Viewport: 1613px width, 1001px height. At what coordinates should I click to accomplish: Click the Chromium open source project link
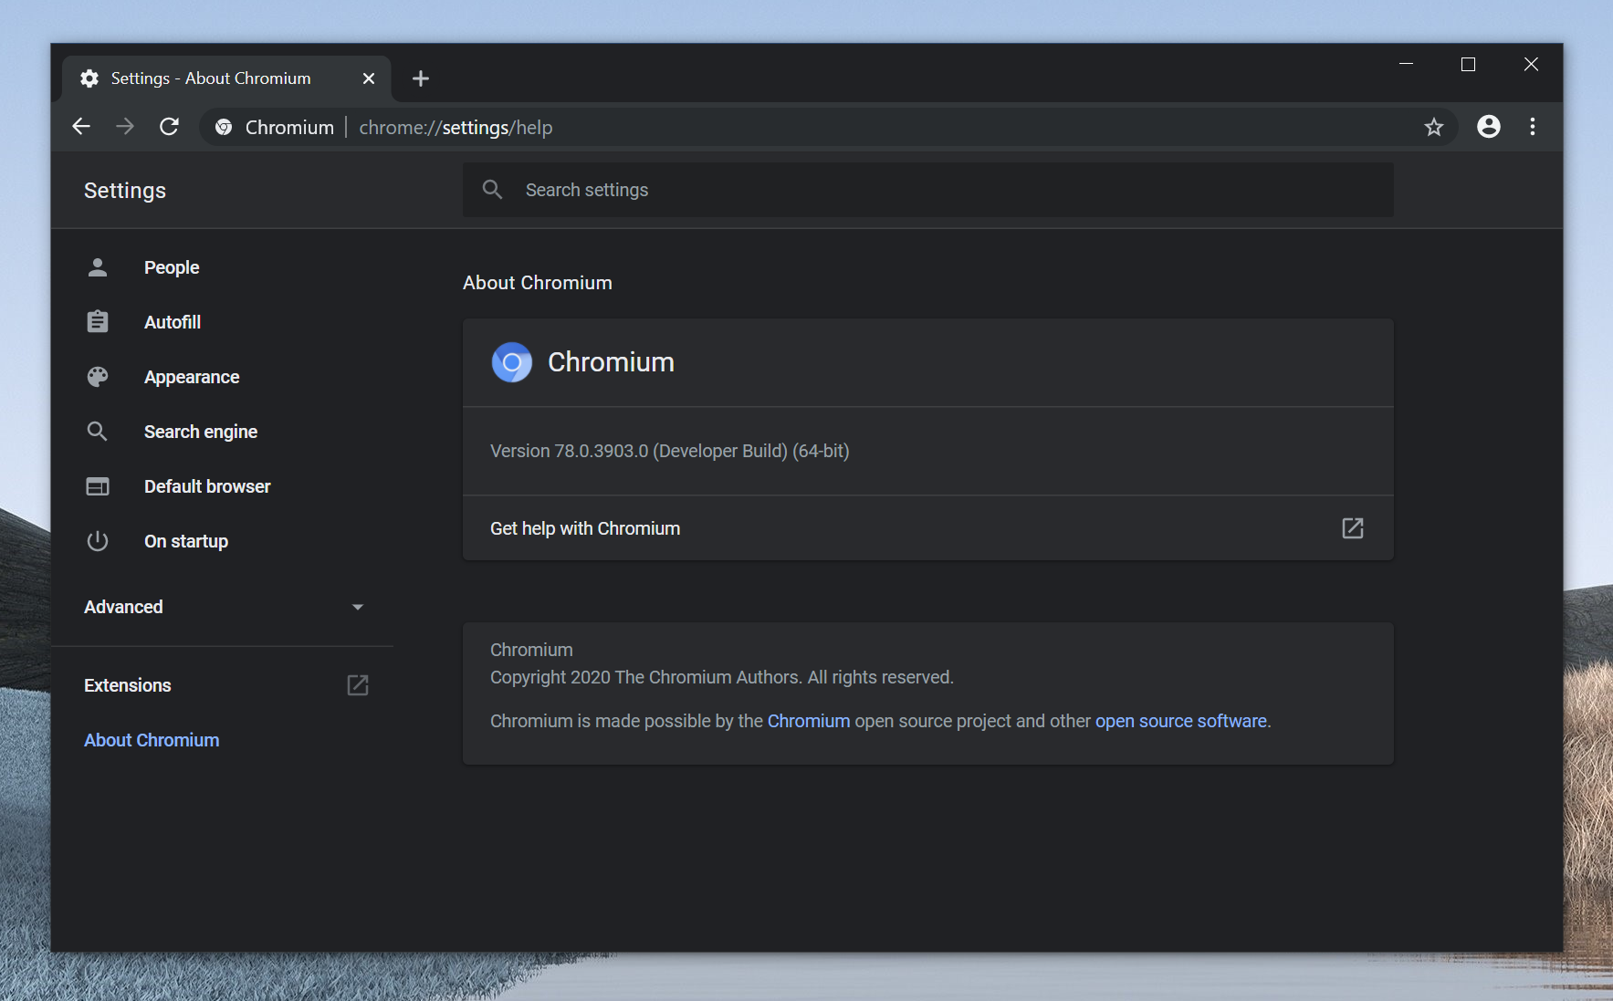tap(808, 721)
